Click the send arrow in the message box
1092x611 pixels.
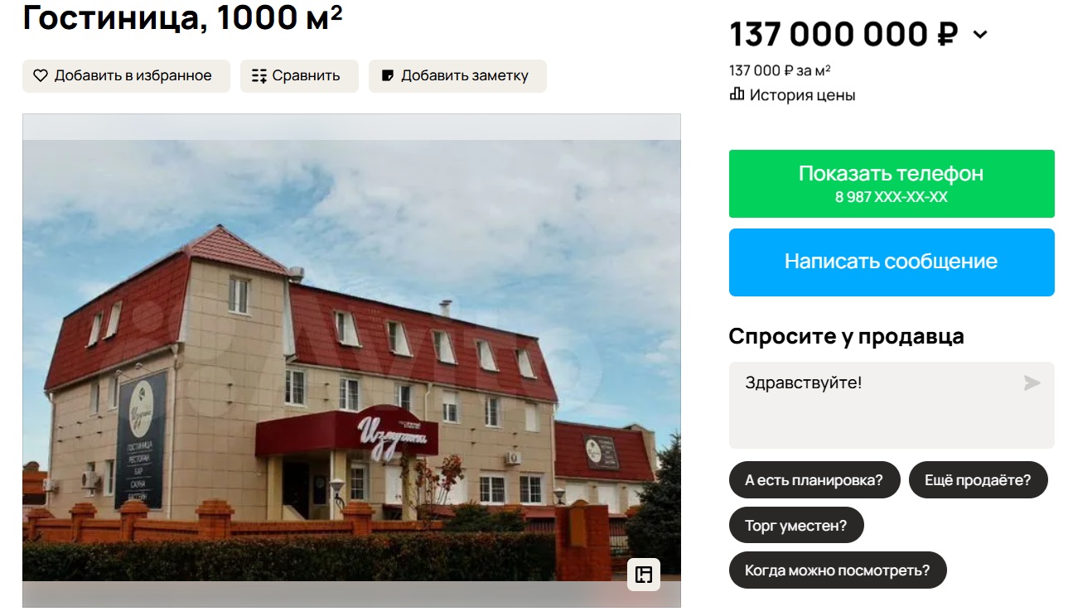pyautogui.click(x=1032, y=382)
